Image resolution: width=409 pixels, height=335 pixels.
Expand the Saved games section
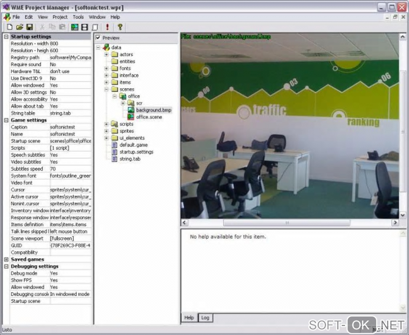6,259
